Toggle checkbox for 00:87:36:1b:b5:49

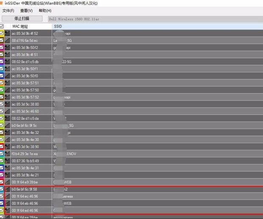2,161
